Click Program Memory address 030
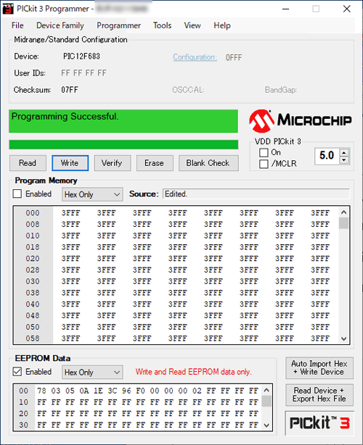This screenshot has height=445, width=363. [33, 281]
